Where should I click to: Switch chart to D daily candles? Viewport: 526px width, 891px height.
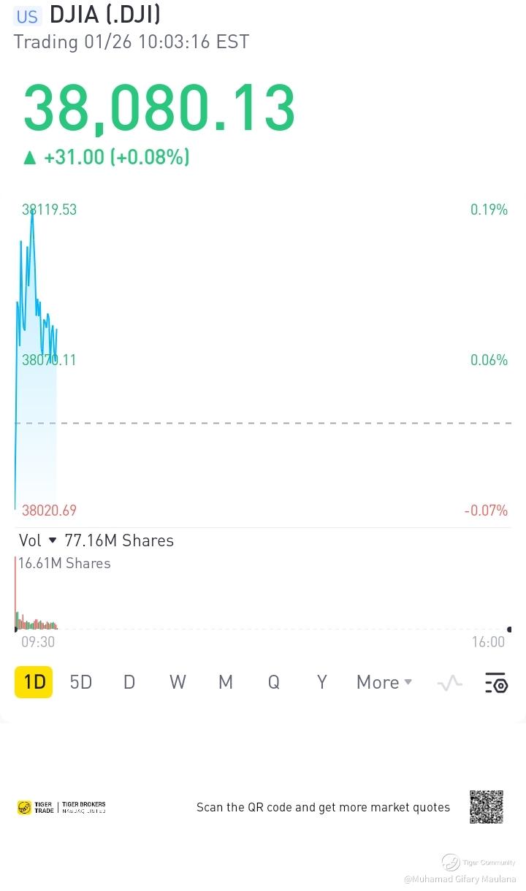coord(129,682)
